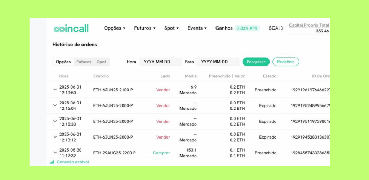Expand the 2025-05-30 11:17:32 order row
The image size is (369, 180).
[55, 153]
